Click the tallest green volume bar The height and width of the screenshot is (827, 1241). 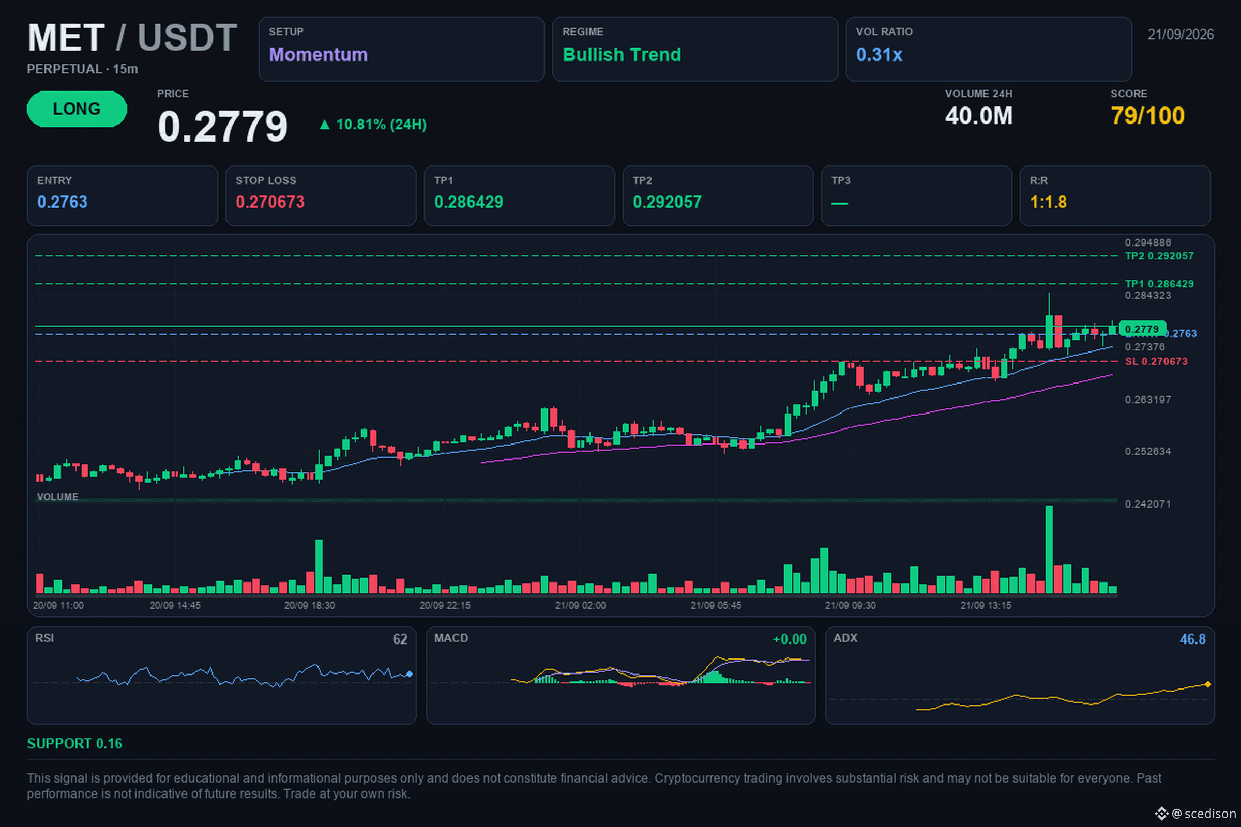1049,549
